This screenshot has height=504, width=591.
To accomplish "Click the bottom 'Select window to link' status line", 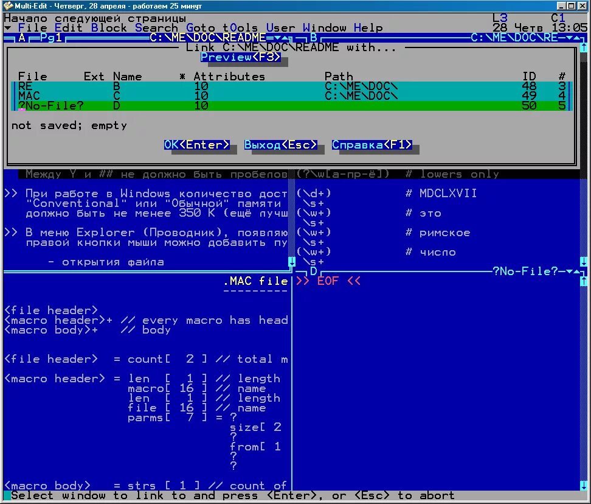I will [x=232, y=495].
